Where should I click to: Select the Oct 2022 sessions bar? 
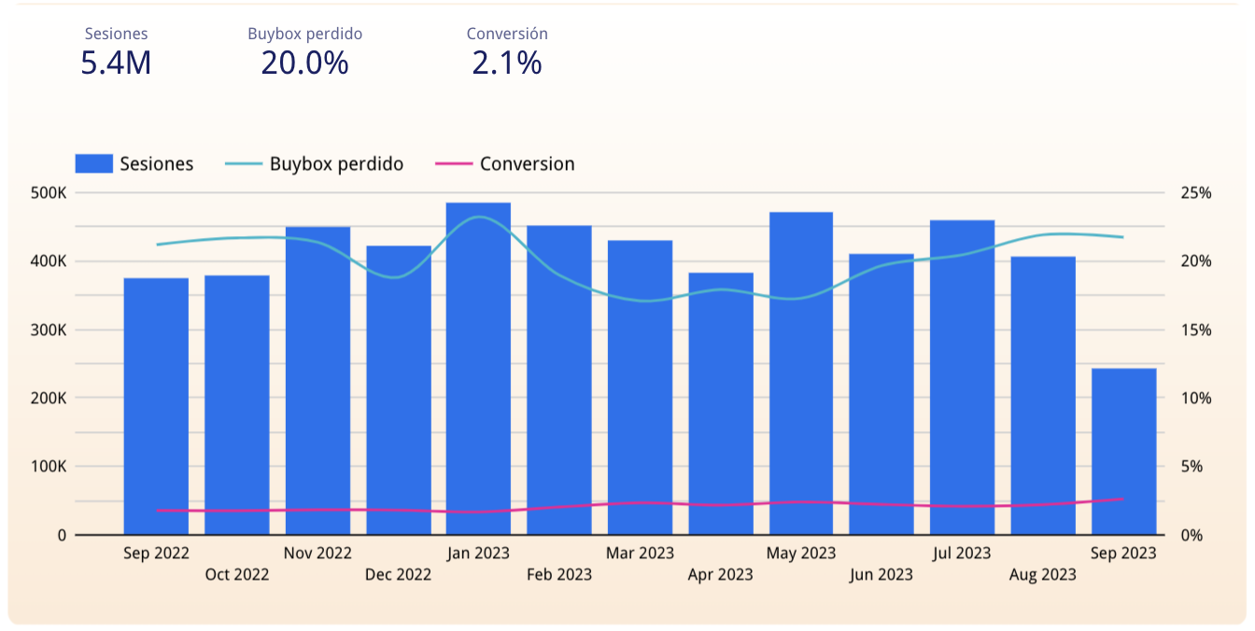pyautogui.click(x=237, y=405)
